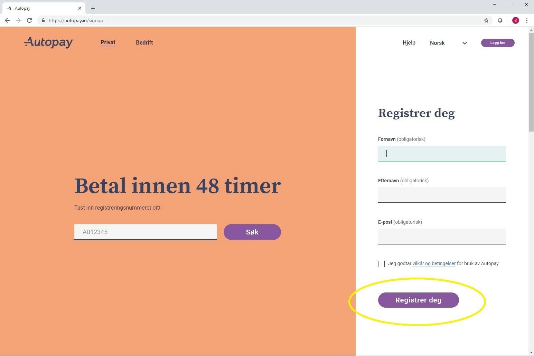Image resolution: width=534 pixels, height=356 pixels.
Task: Click the Registrer deg button
Action: (x=418, y=300)
